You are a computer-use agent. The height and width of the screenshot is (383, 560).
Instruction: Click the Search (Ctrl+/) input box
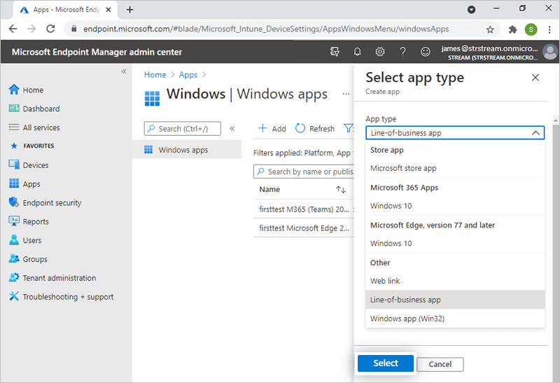pos(183,129)
